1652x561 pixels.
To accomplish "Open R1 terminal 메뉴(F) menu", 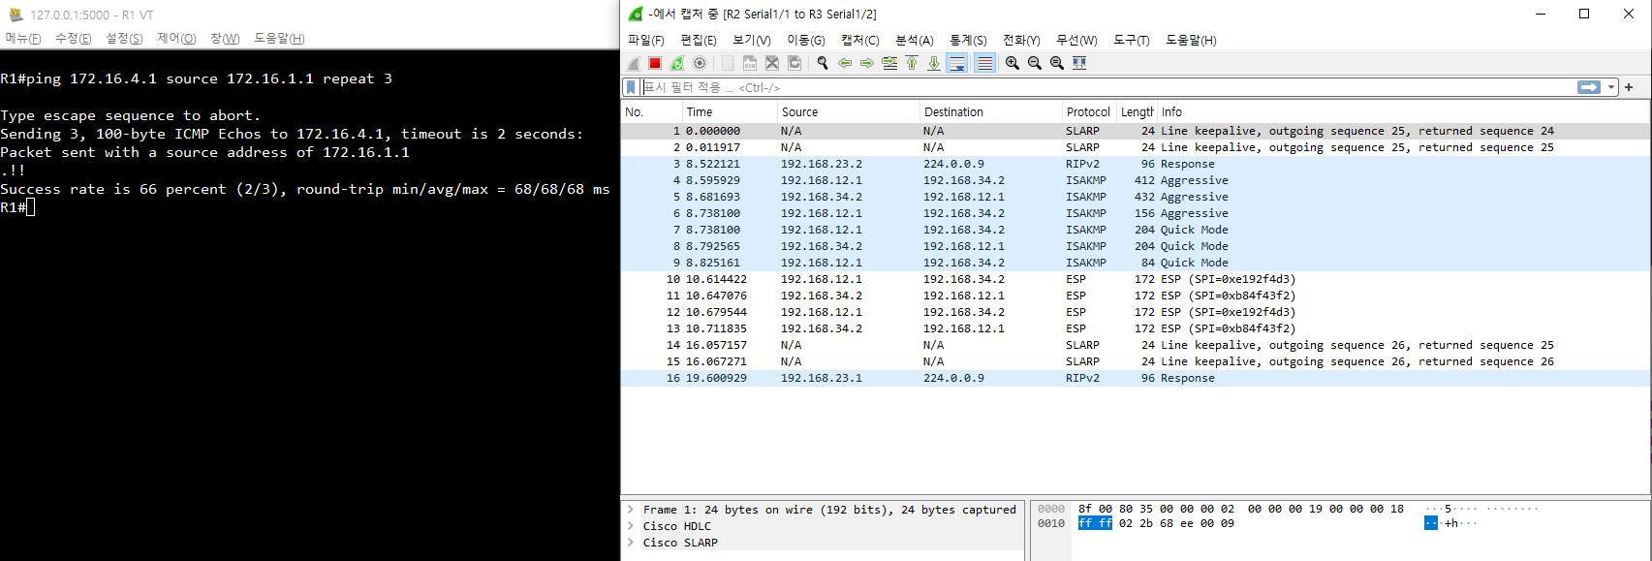I will [x=23, y=39].
